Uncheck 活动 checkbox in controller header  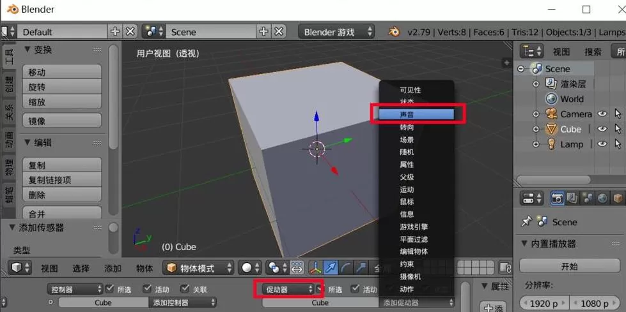click(x=147, y=289)
